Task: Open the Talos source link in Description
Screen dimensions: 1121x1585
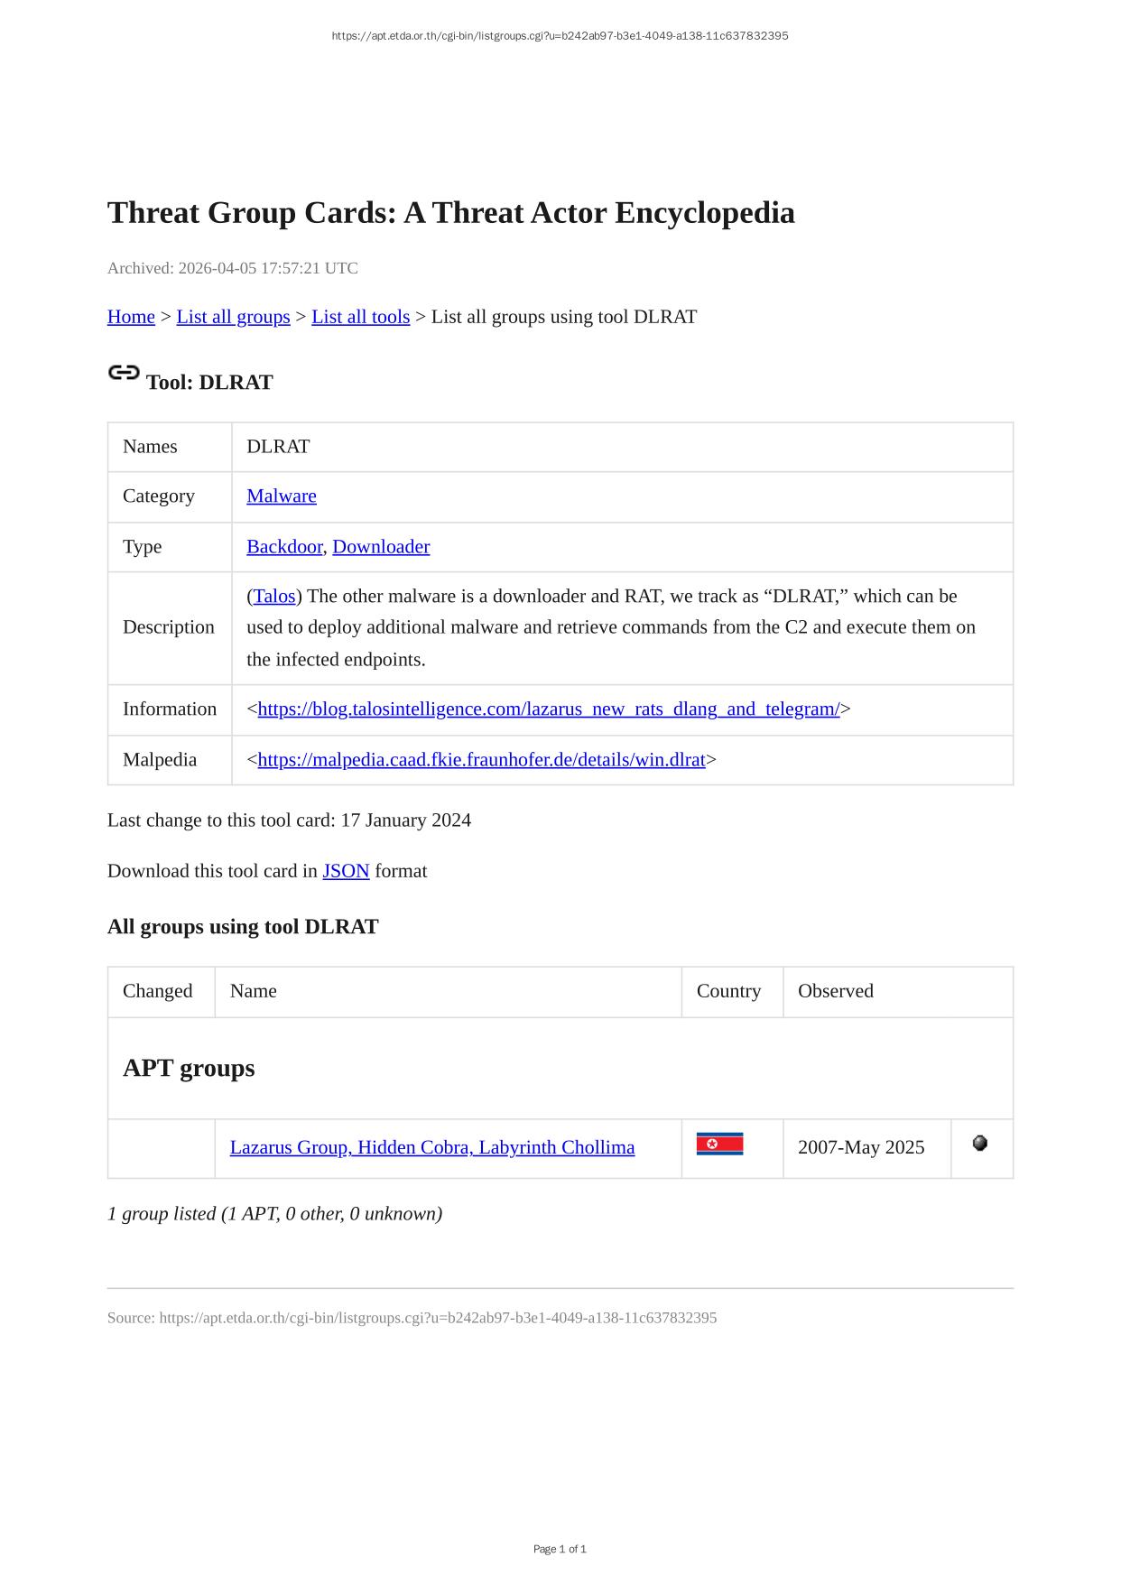Action: coord(274,597)
